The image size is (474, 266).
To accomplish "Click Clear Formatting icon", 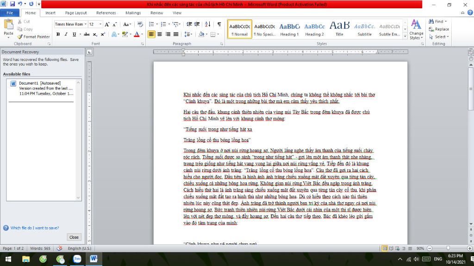I will tap(140, 24).
